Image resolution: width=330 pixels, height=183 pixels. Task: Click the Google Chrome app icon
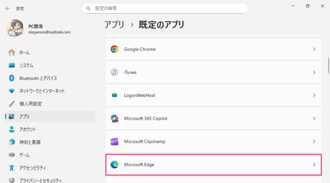tap(114, 49)
